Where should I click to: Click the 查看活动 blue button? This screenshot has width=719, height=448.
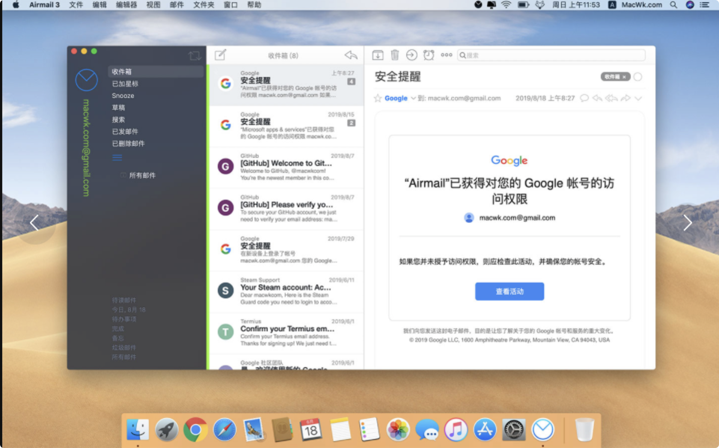coord(509,291)
